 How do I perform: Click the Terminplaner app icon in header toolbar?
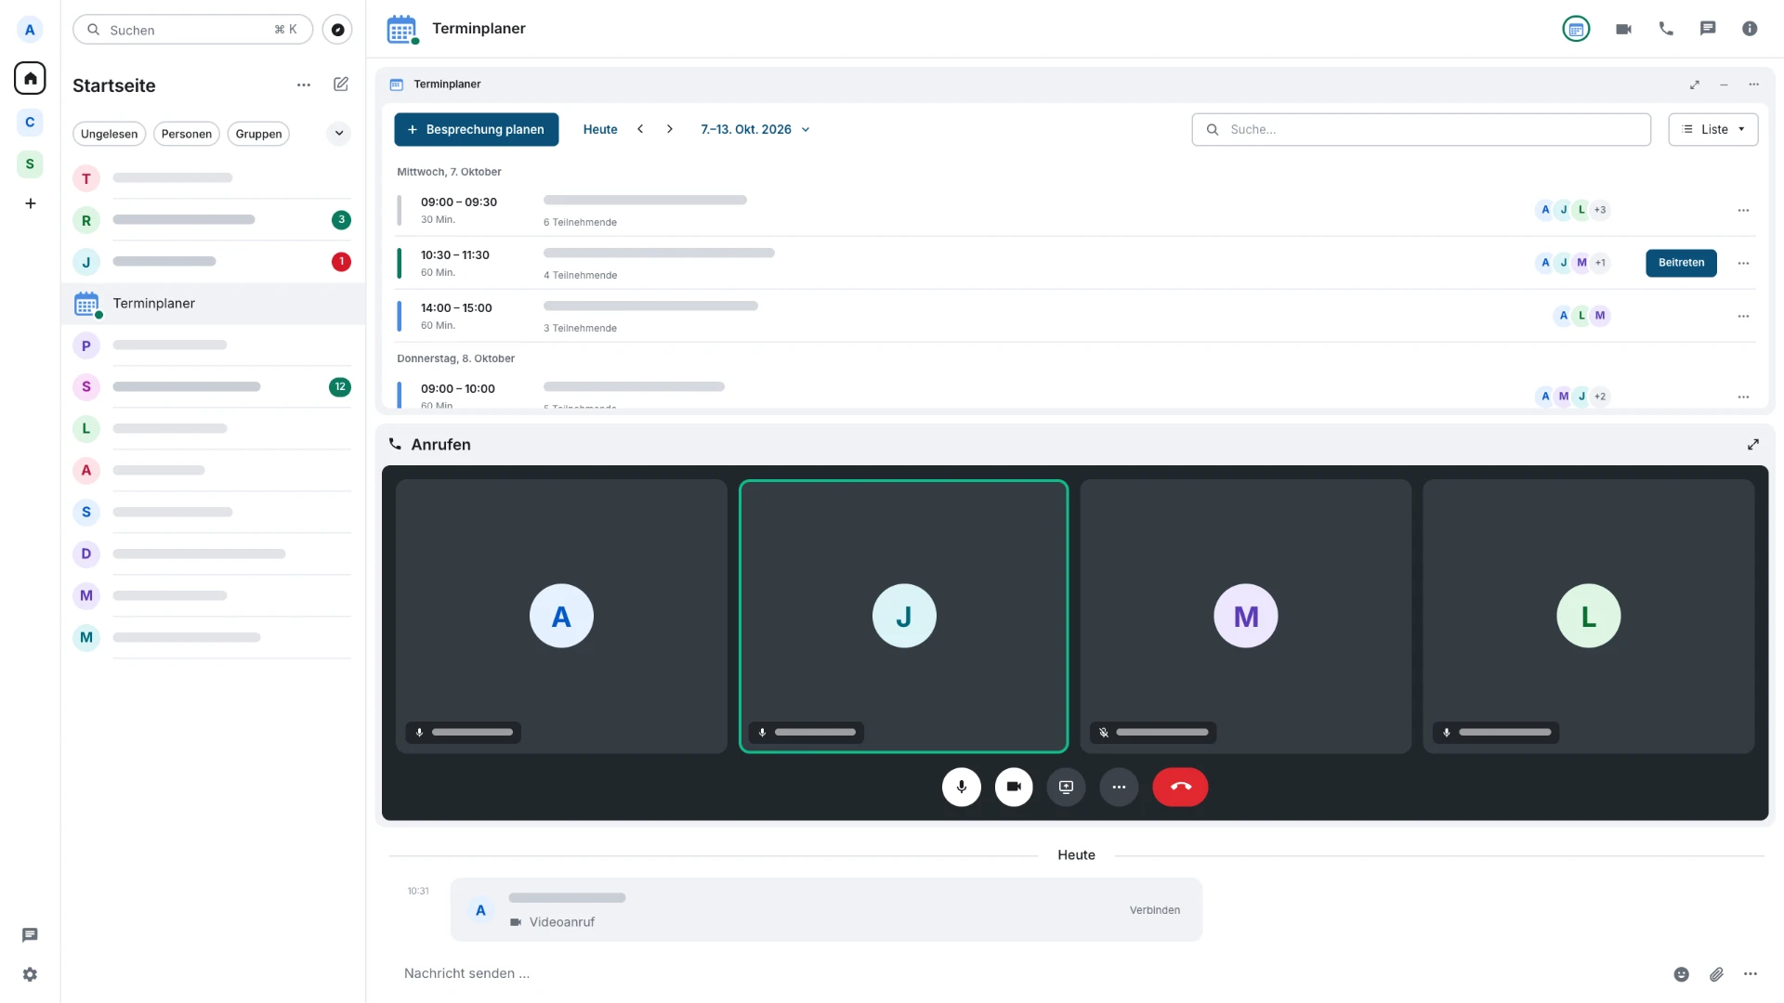point(1576,29)
